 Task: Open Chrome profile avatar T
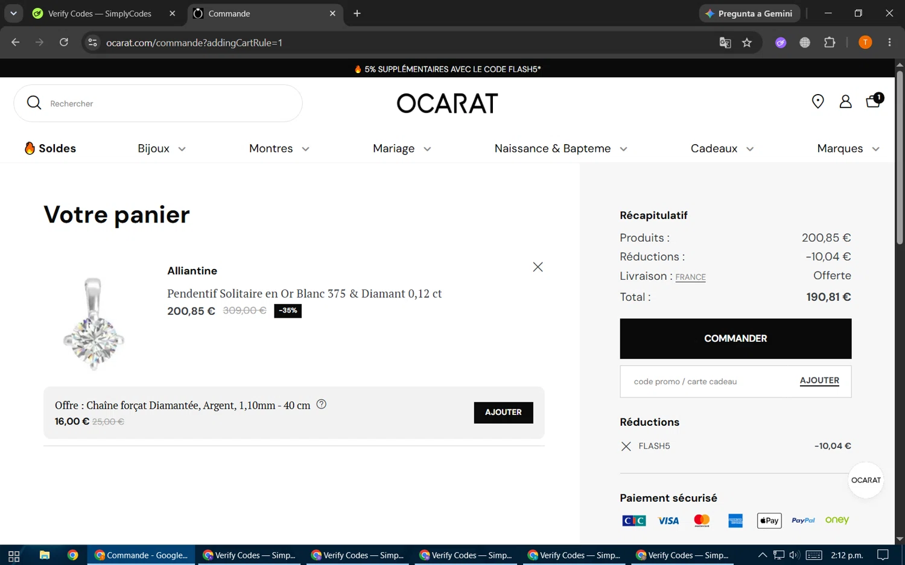865,42
